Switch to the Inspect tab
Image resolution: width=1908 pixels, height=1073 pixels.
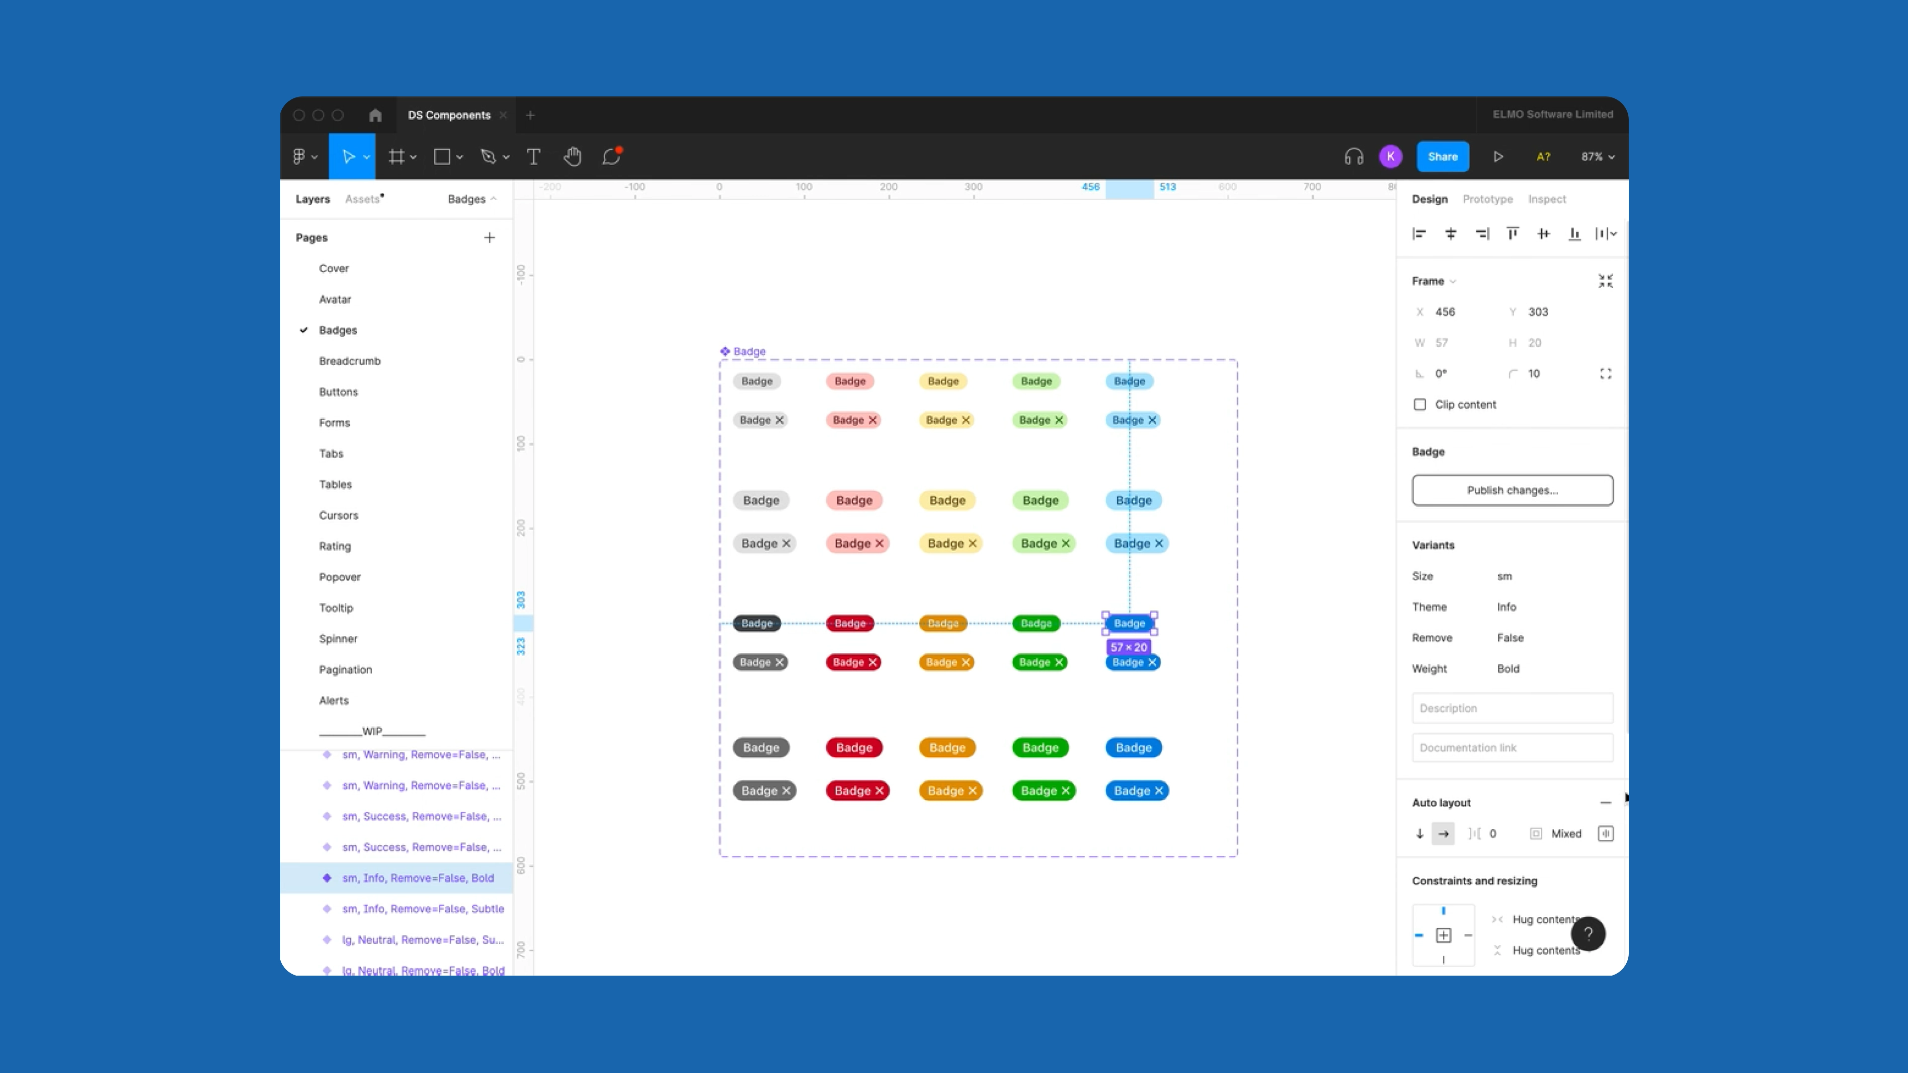pyautogui.click(x=1547, y=199)
